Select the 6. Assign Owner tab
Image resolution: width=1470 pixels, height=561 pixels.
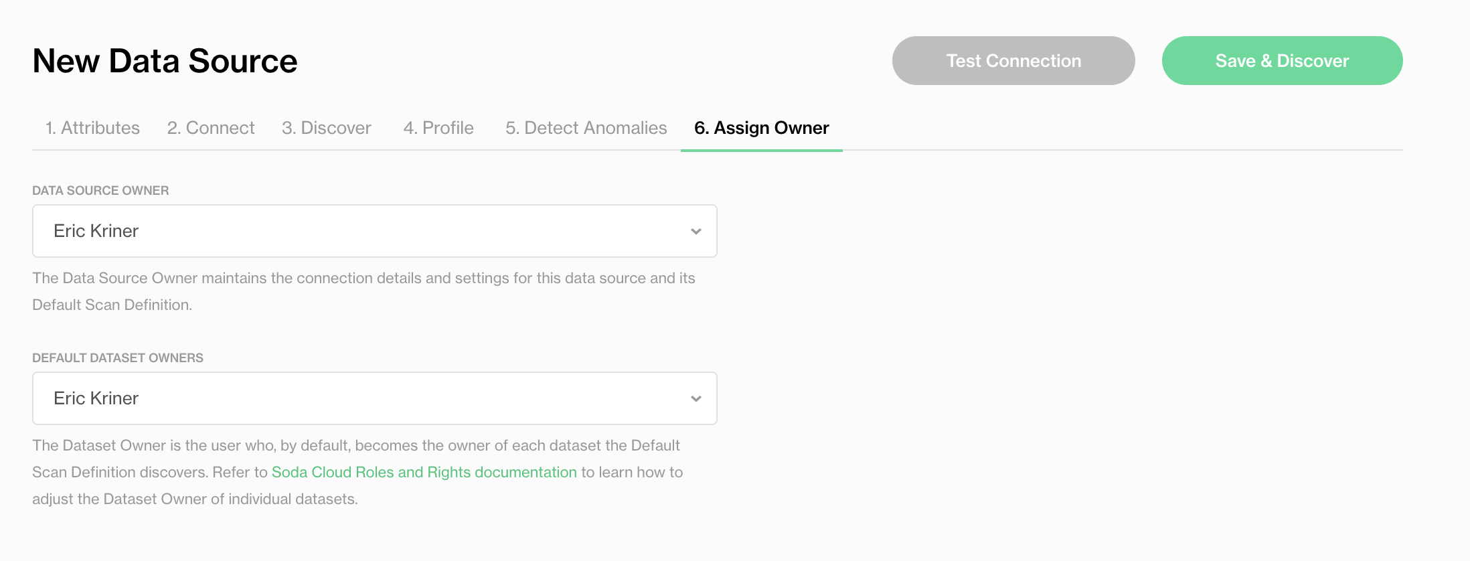pyautogui.click(x=762, y=128)
